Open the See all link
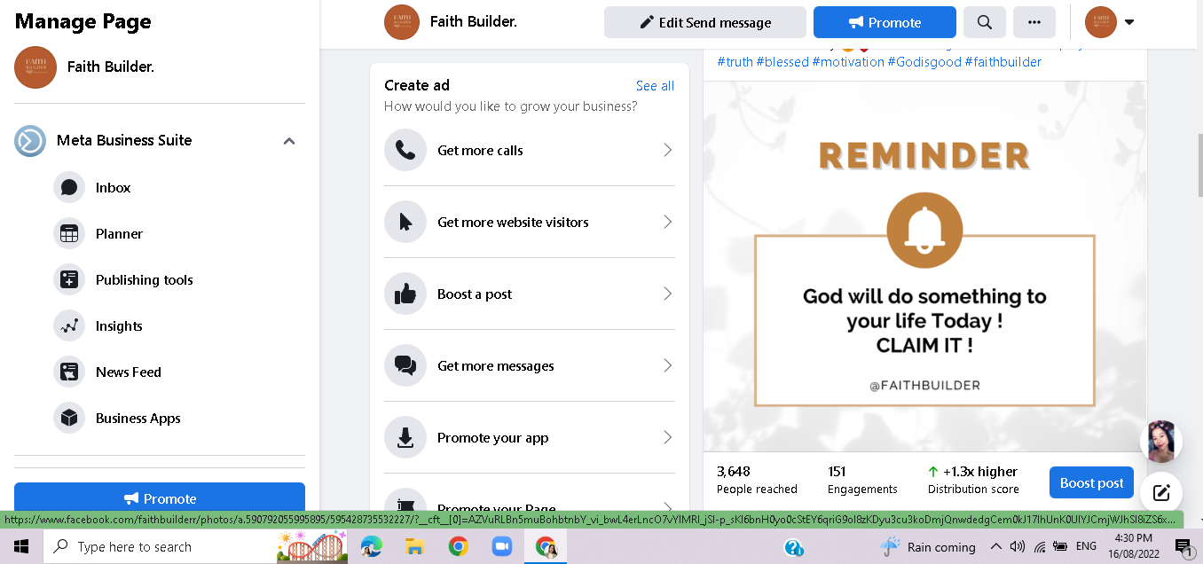Viewport: 1203px width, 564px height. pos(655,86)
